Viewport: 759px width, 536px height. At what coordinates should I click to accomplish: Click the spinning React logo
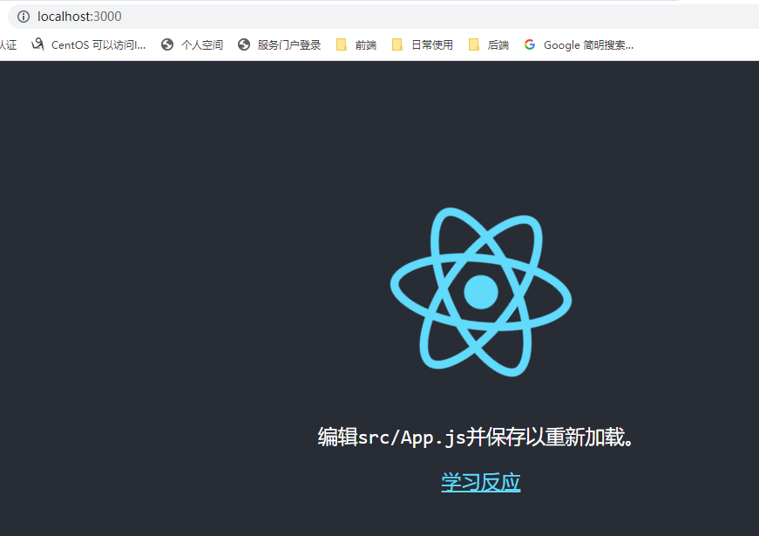(x=481, y=292)
